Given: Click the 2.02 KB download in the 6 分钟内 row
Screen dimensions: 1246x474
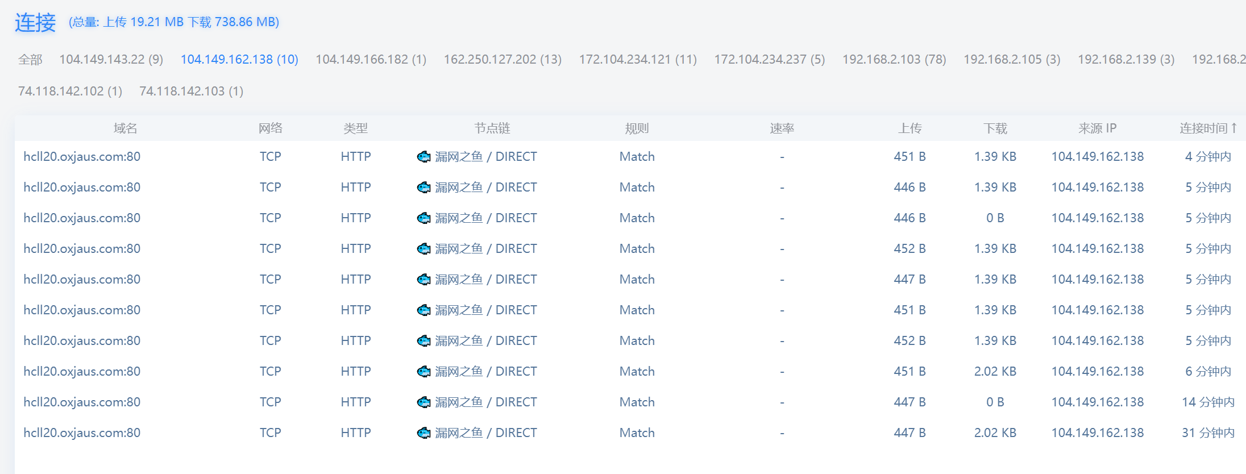Looking at the screenshot, I should tap(995, 372).
